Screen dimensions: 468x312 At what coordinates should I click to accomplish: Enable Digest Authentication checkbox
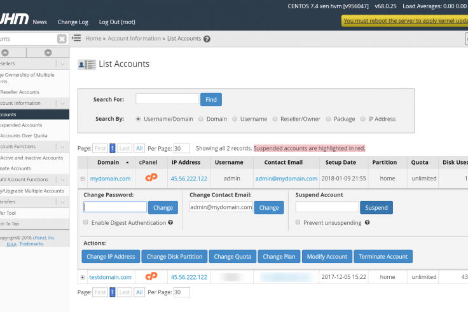86,222
